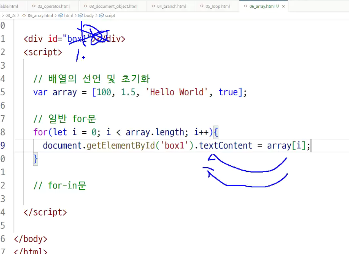349x254 pixels.
Task: Click the '// for-in문' comment line
Action: [60, 185]
